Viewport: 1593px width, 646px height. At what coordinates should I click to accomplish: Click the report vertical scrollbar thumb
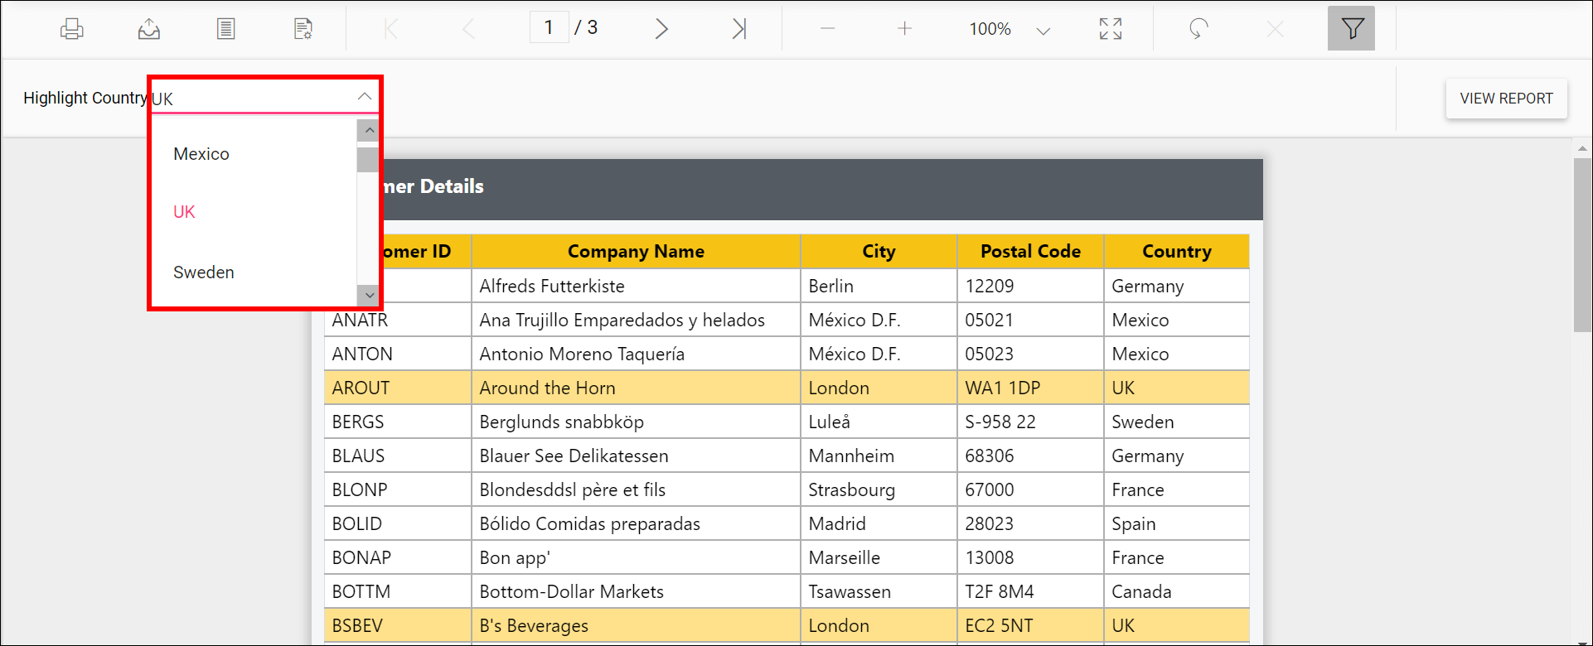pyautogui.click(x=1582, y=245)
